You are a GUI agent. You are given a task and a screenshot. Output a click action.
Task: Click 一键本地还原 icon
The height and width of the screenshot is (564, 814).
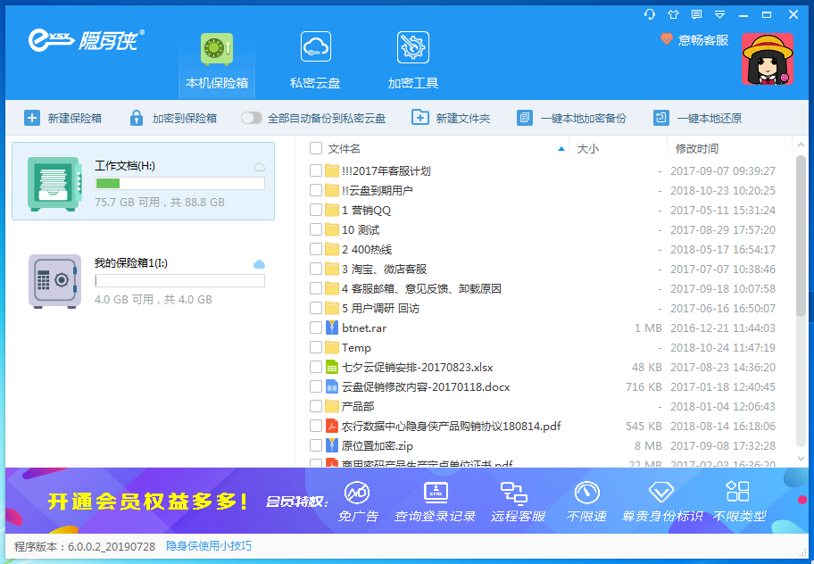point(660,118)
